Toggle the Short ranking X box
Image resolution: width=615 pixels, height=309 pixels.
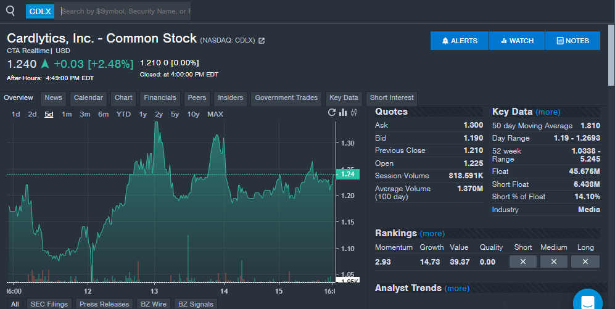pos(523,262)
